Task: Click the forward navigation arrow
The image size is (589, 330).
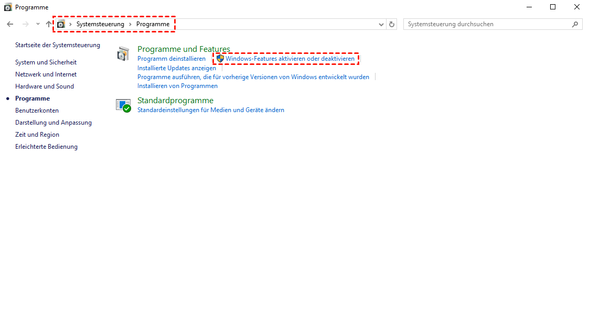Action: coord(26,24)
